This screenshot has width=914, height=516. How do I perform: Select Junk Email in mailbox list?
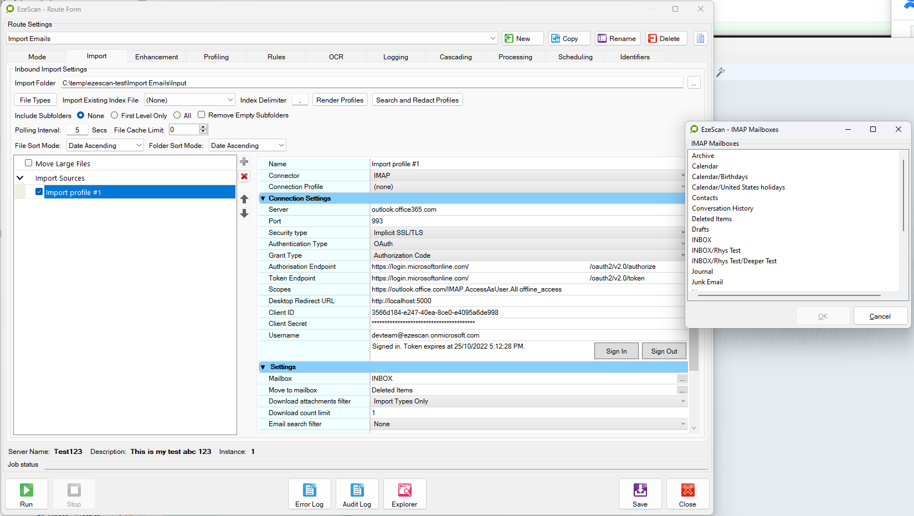tap(707, 282)
